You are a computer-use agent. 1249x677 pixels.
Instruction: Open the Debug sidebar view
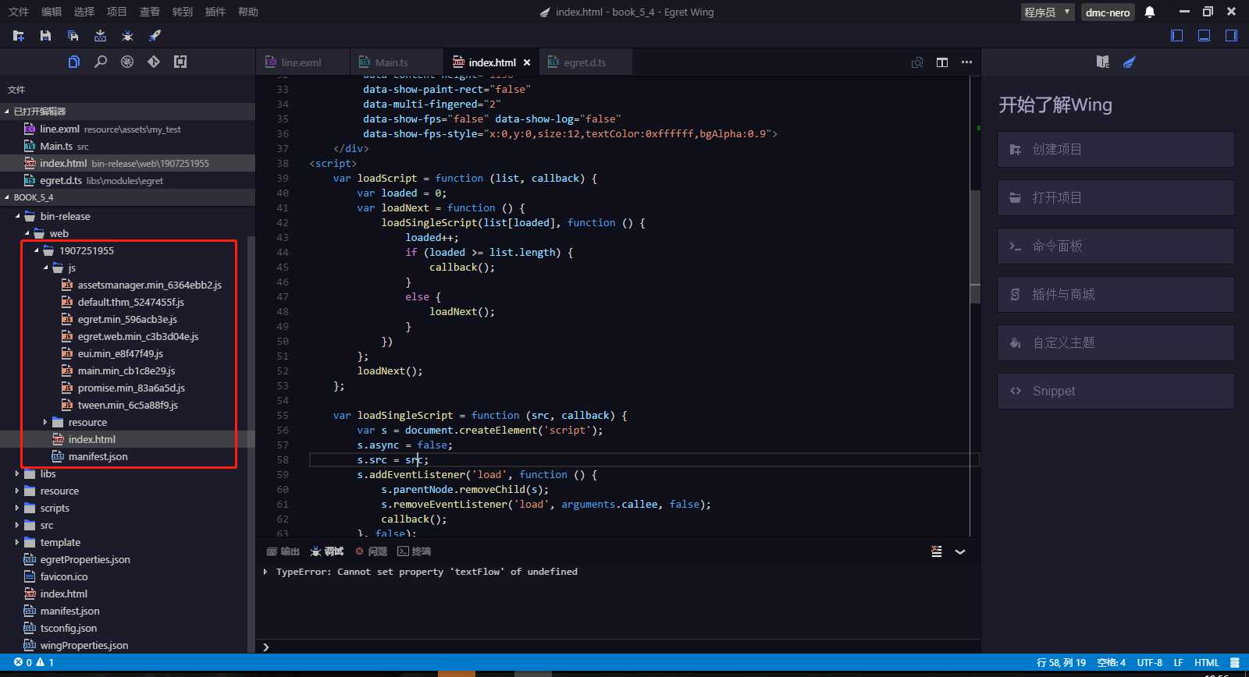pyautogui.click(x=127, y=62)
